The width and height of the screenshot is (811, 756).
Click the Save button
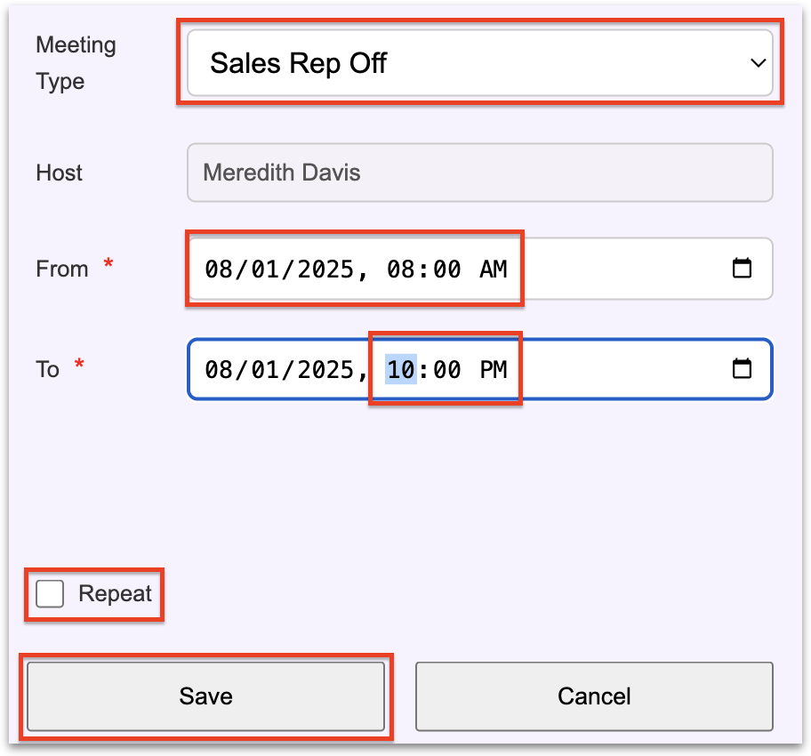(x=205, y=696)
